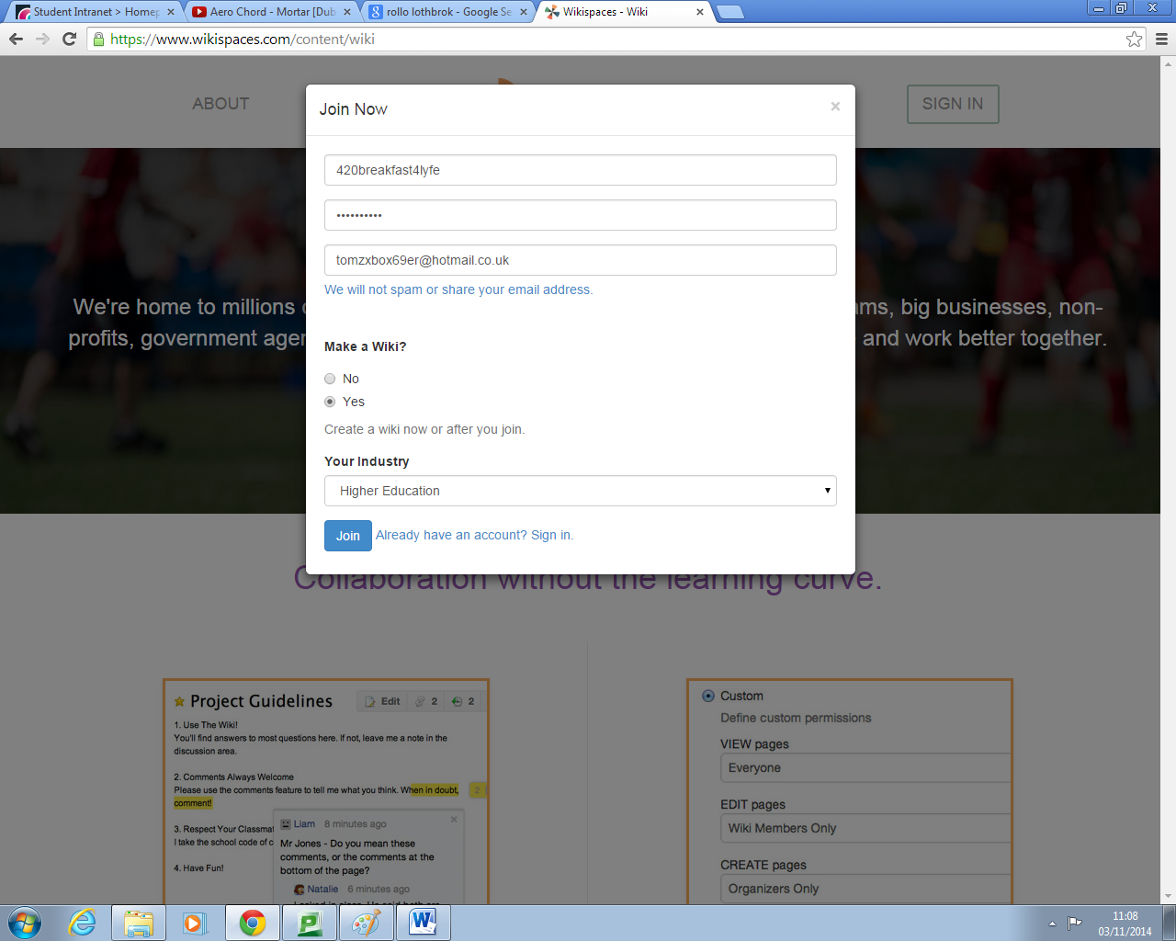This screenshot has height=941, width=1176.
Task: Close the Student Intranet tab
Action: point(171,12)
